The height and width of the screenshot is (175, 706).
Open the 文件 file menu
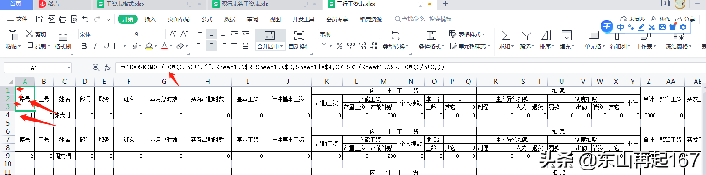tap(18, 19)
